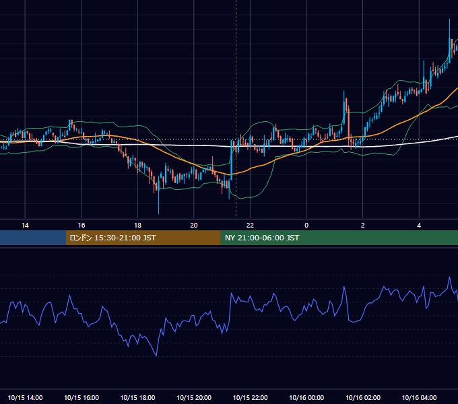Click the 16 hour axis label
The image size is (458, 404).
pos(81,226)
